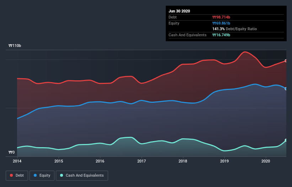292x187 pixels.
Task: Click the ₩110b y-axis label
Action: point(15,46)
